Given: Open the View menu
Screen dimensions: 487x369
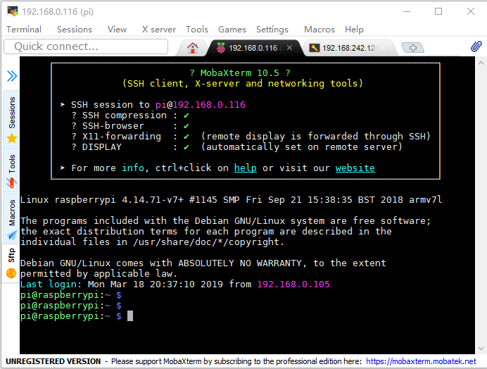Looking at the screenshot, I should click(117, 29).
